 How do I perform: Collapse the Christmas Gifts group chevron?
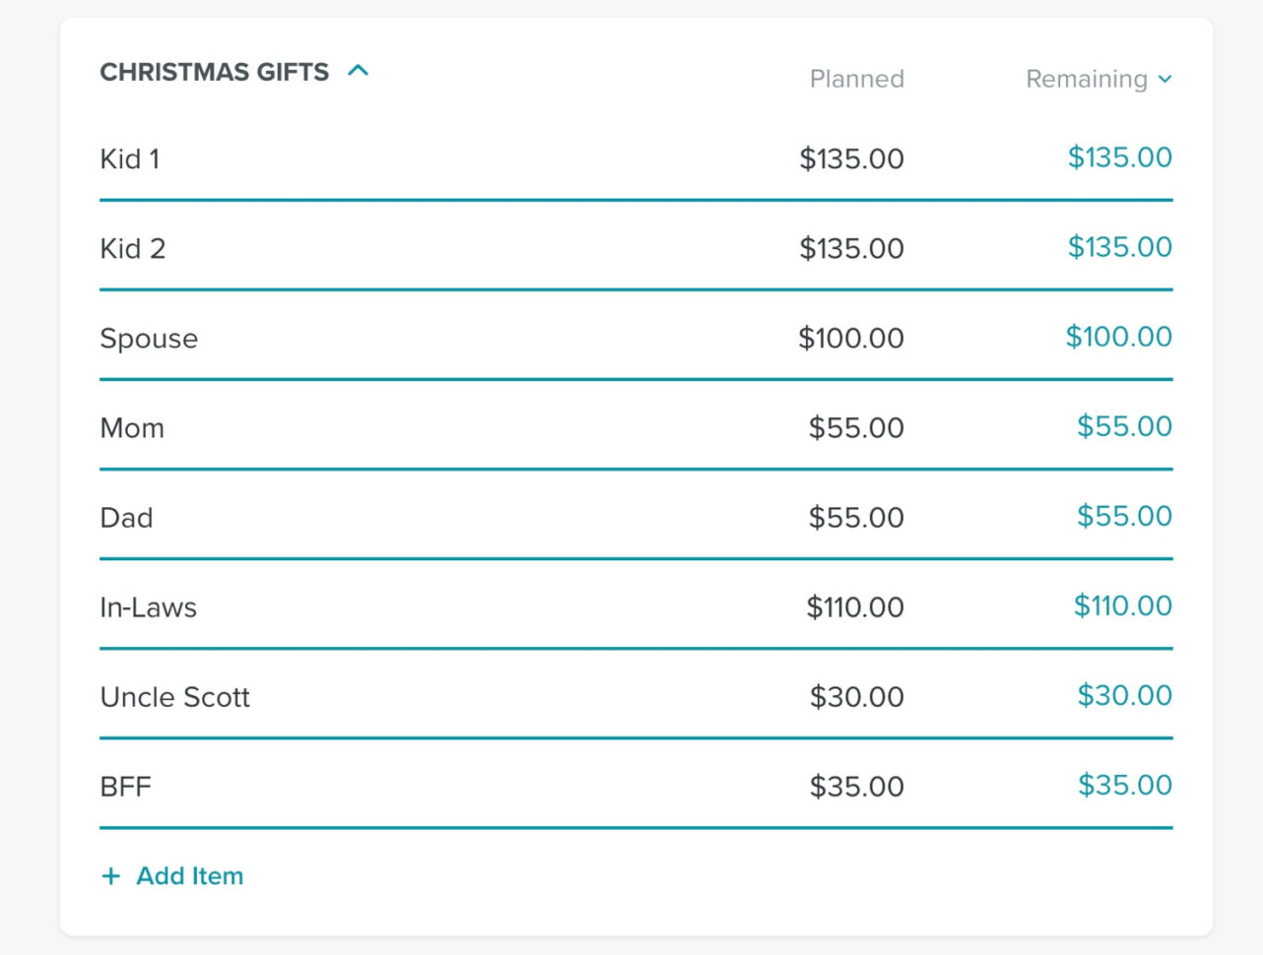[x=359, y=71]
